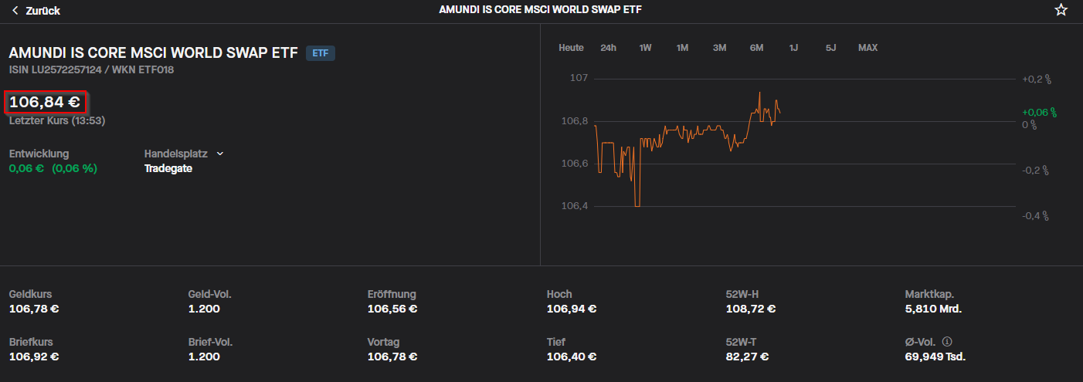The width and height of the screenshot is (1083, 382).
Task: Select the 5J chart period
Action: [x=830, y=48]
